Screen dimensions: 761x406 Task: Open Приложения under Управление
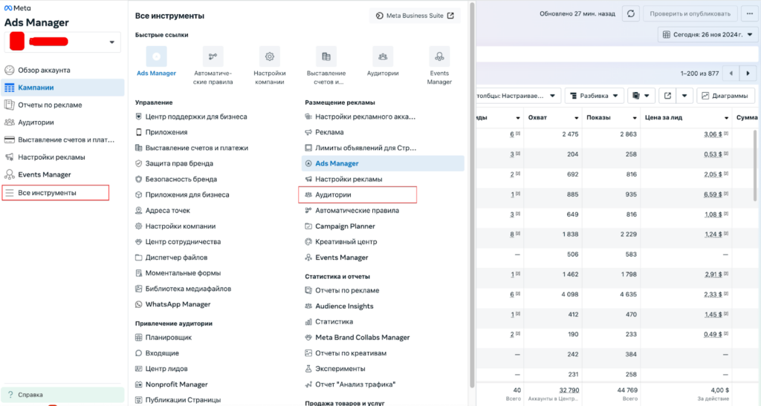161,132
